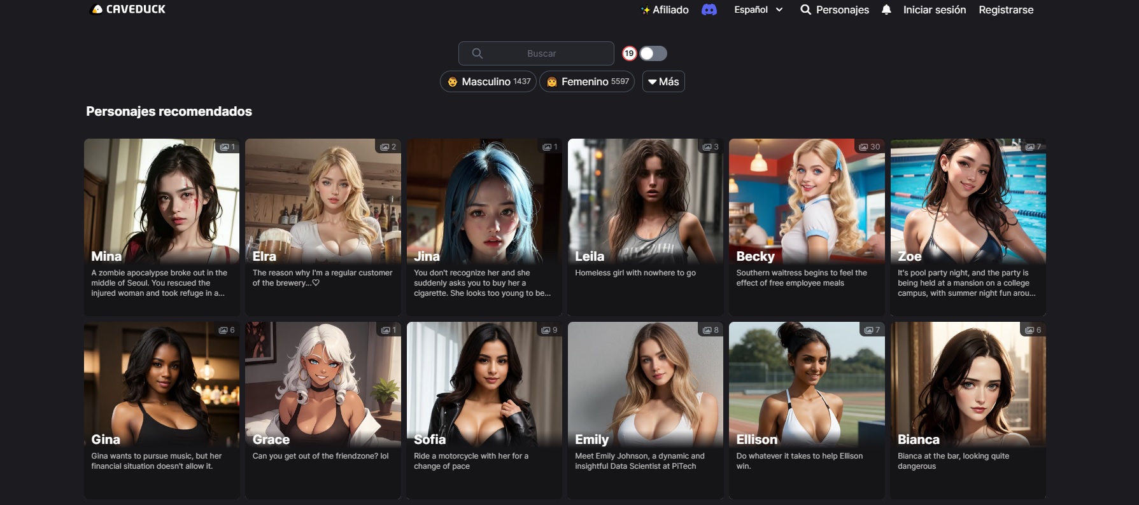Click the magnifier icon beside Personajes
The image size is (1139, 505).
pos(805,10)
